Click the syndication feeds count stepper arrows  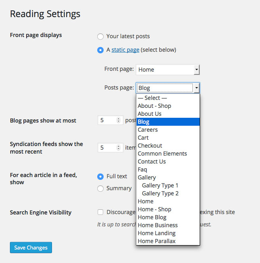point(118,148)
